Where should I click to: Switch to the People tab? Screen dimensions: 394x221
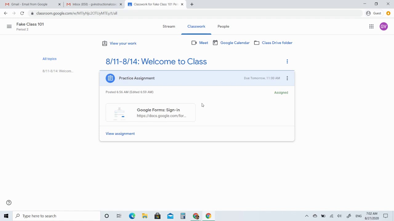point(223,26)
